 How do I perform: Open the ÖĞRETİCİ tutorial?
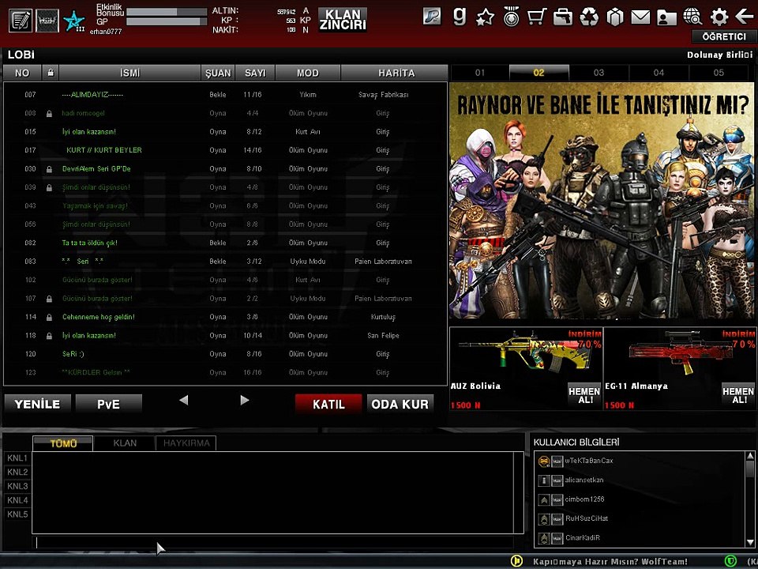(724, 36)
